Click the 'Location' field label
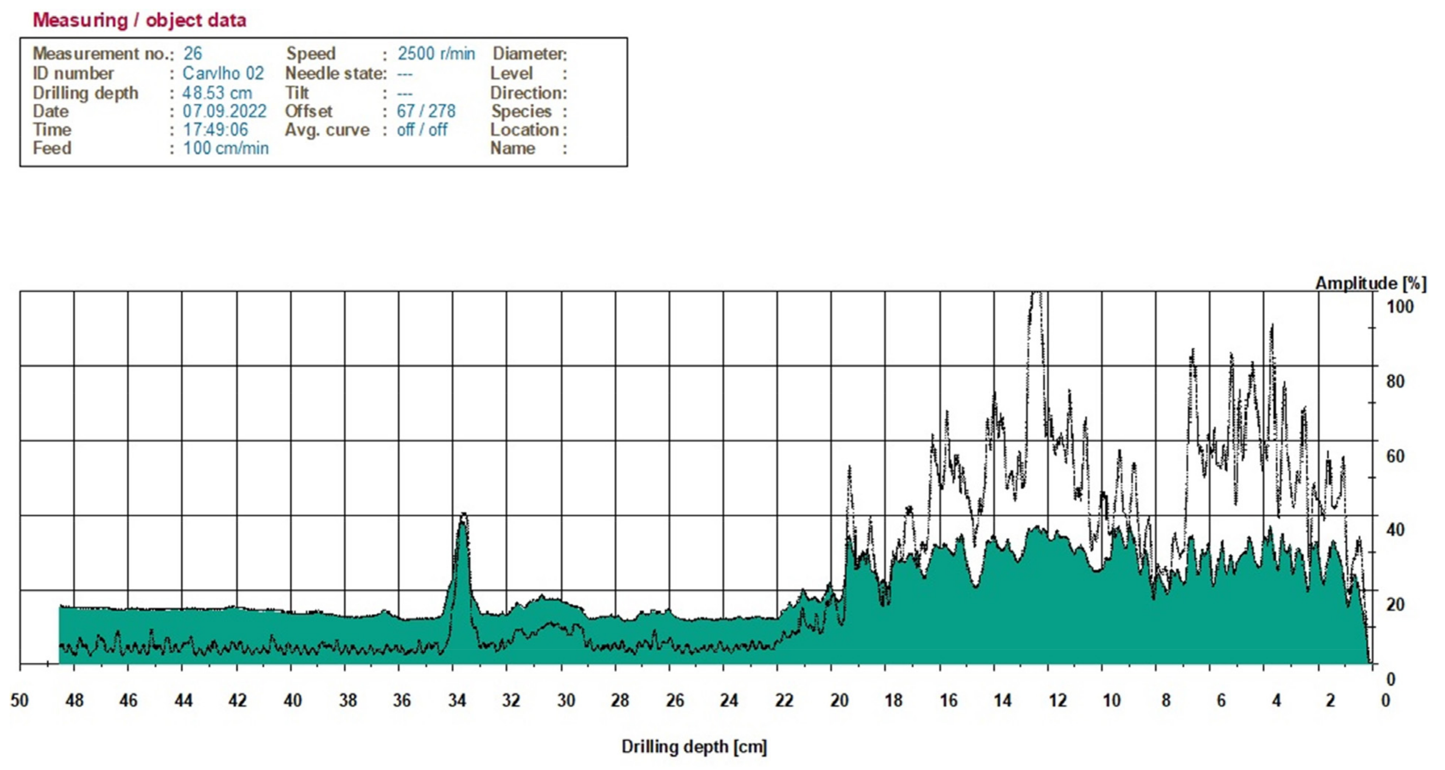The height and width of the screenshot is (770, 1445). coord(525,130)
